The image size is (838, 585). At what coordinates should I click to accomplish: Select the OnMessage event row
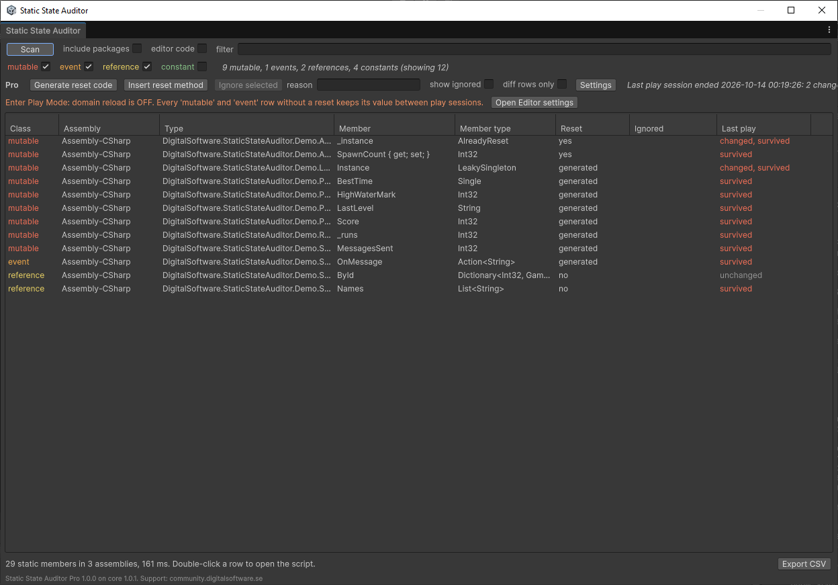[419, 262]
